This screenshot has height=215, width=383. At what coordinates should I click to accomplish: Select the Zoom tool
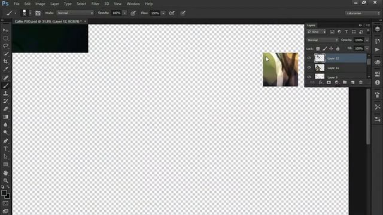pos(5,180)
